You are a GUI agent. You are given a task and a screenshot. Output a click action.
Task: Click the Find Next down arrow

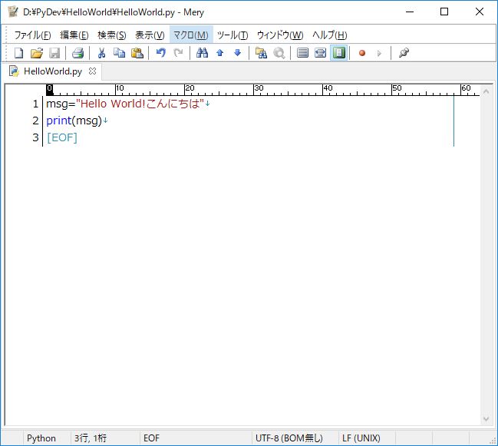(x=237, y=53)
